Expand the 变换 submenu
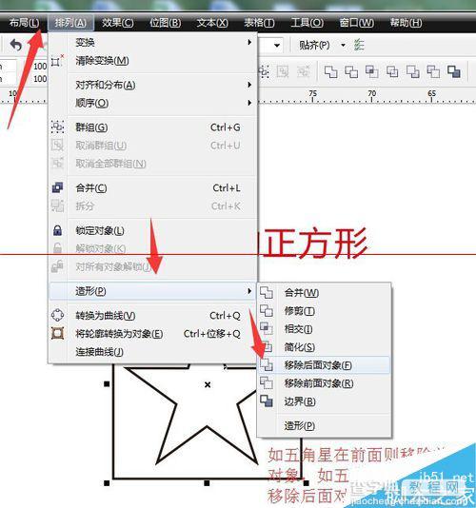 click(152, 43)
